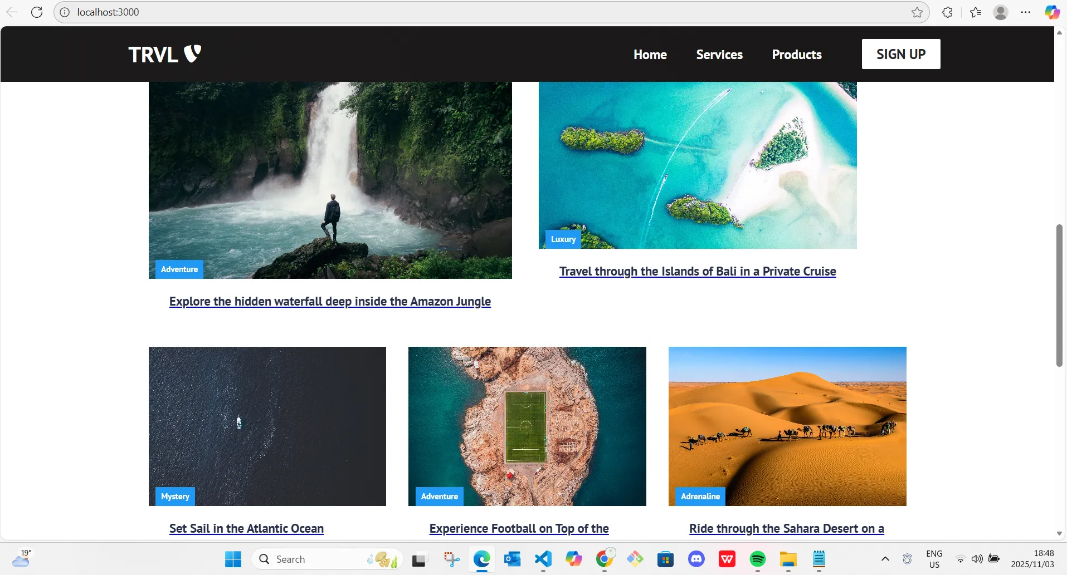
Task: View site information icon in address bar
Action: coord(65,12)
